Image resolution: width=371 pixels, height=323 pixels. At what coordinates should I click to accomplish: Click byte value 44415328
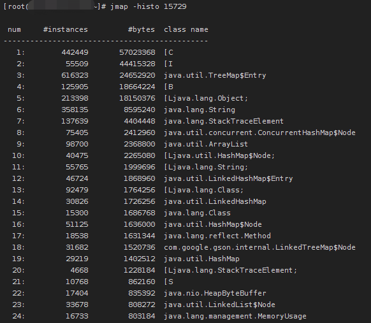coord(137,64)
